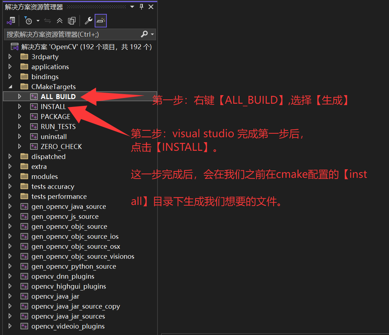The image size is (389, 335).
Task: Collapse all nodes with double-chevron icon
Action: pyautogui.click(x=60, y=21)
